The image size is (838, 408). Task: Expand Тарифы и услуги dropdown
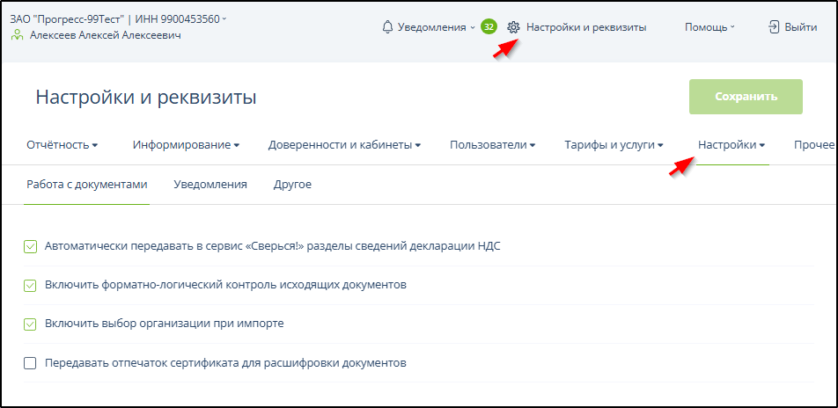614,145
